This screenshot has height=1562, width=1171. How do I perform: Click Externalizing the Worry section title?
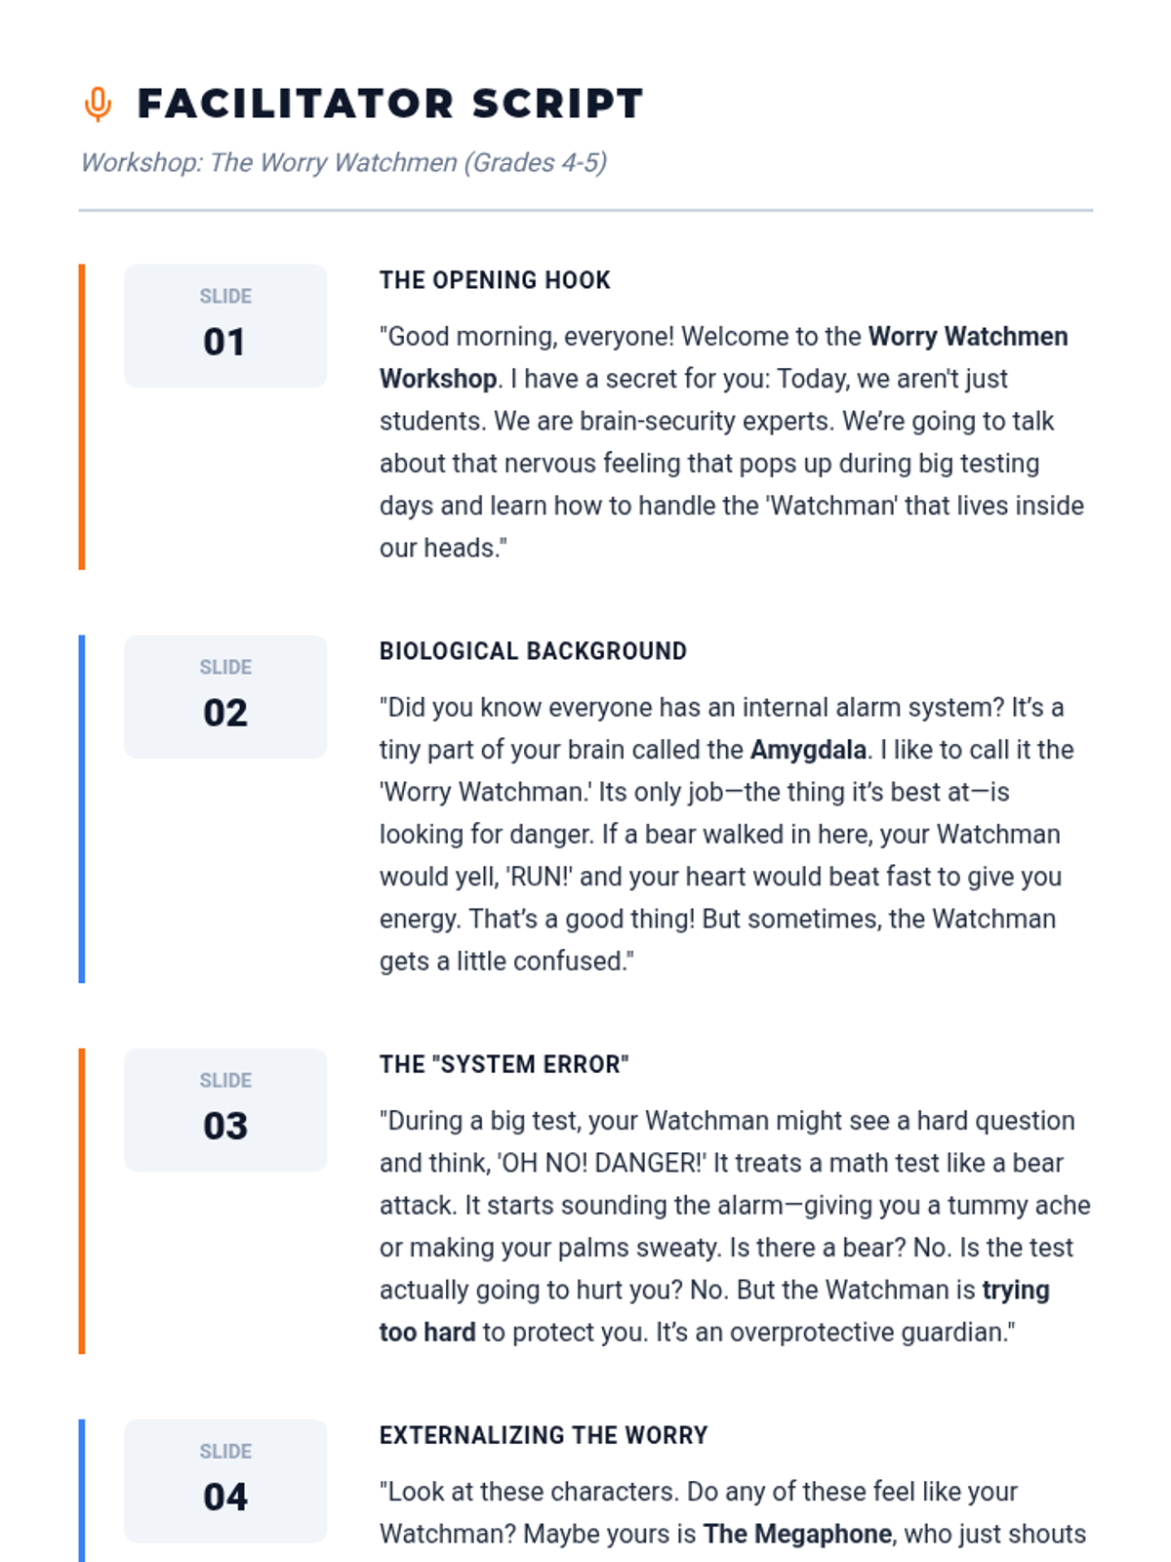(x=544, y=1435)
